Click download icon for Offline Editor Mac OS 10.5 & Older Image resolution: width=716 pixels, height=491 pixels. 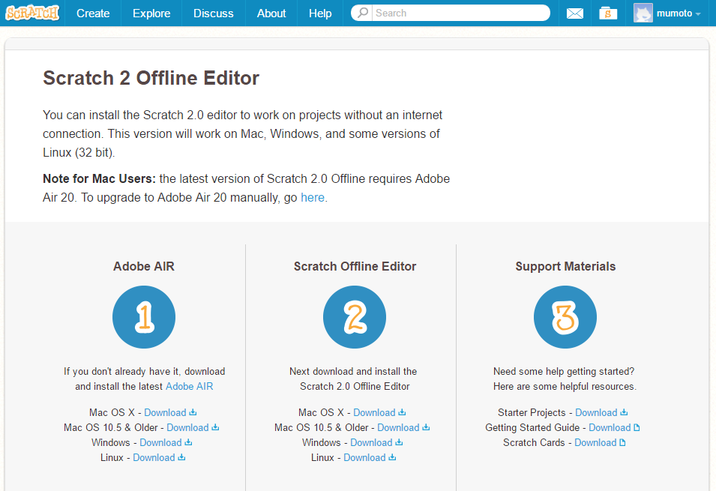426,427
